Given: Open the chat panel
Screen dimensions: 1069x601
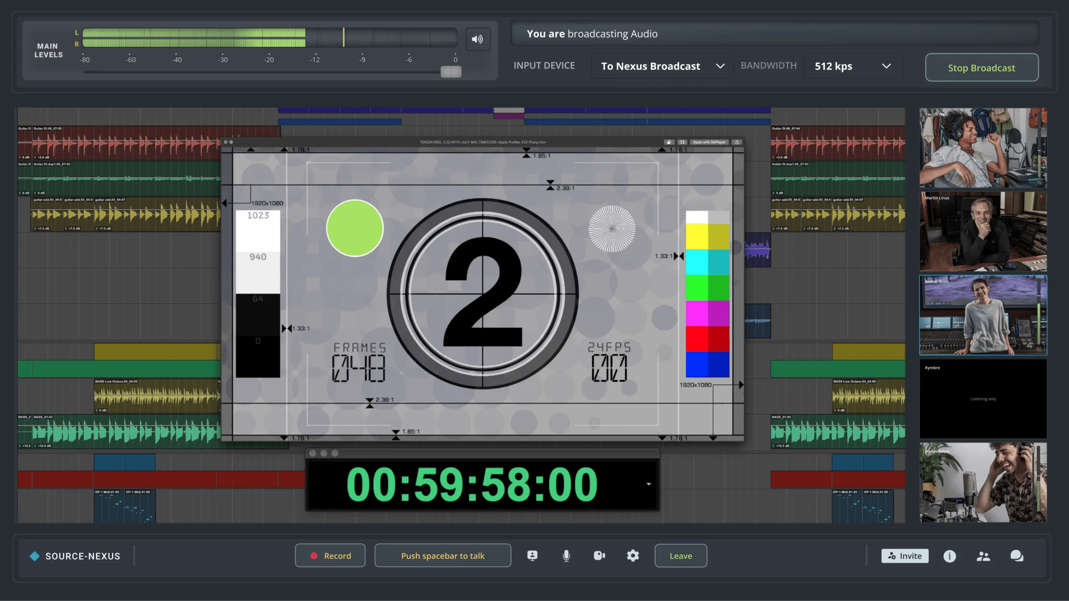Looking at the screenshot, I should (x=1017, y=556).
